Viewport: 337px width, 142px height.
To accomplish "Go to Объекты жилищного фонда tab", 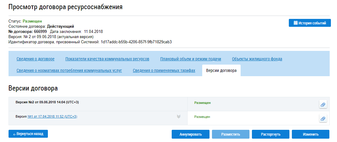I will [x=257, y=59].
